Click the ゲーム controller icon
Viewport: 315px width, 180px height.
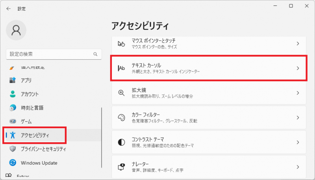[13, 121]
